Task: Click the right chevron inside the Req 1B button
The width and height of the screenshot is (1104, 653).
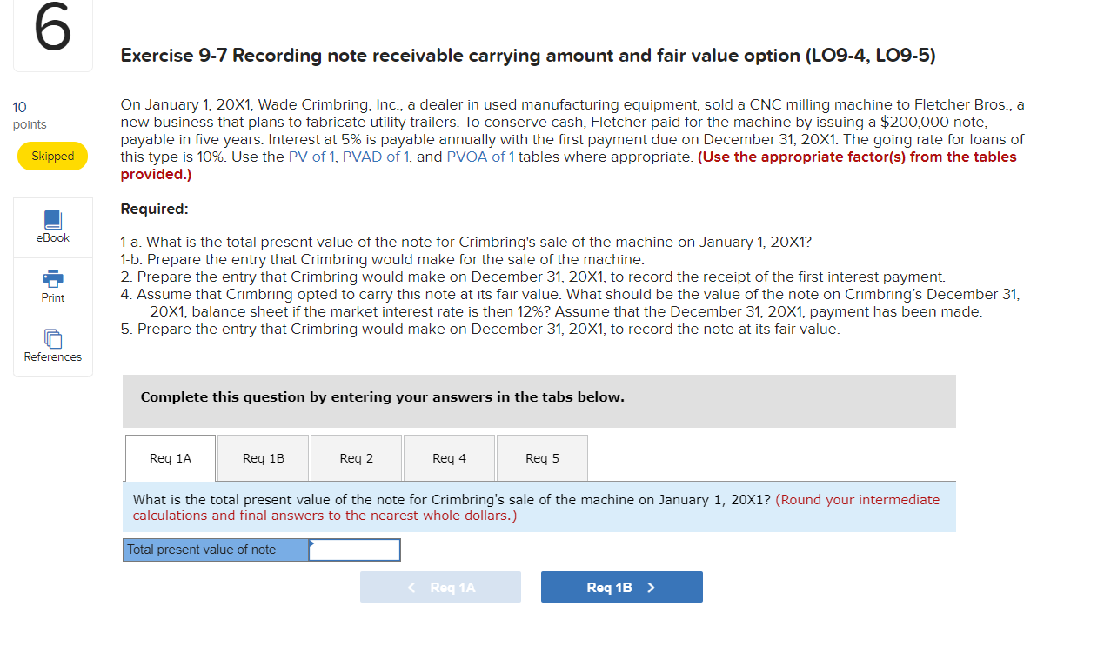Action: click(650, 587)
